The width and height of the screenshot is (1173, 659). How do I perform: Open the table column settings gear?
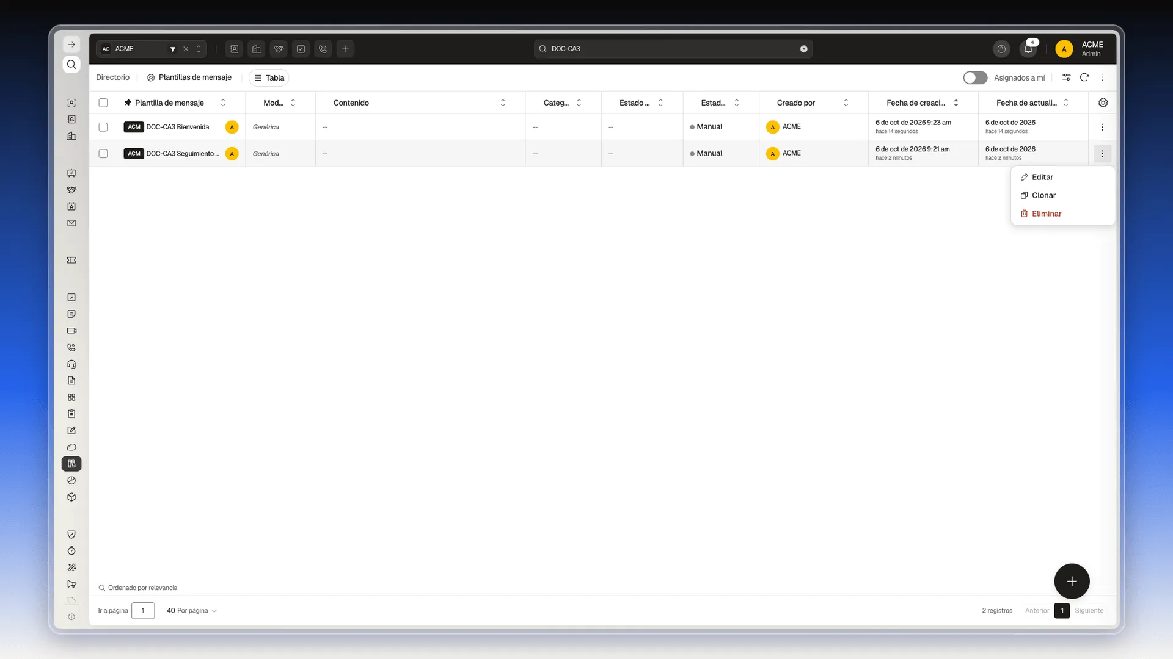click(1103, 103)
